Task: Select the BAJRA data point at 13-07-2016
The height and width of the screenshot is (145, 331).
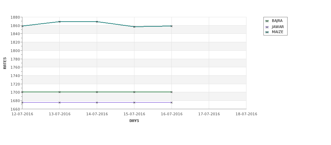Action: [x=59, y=92]
